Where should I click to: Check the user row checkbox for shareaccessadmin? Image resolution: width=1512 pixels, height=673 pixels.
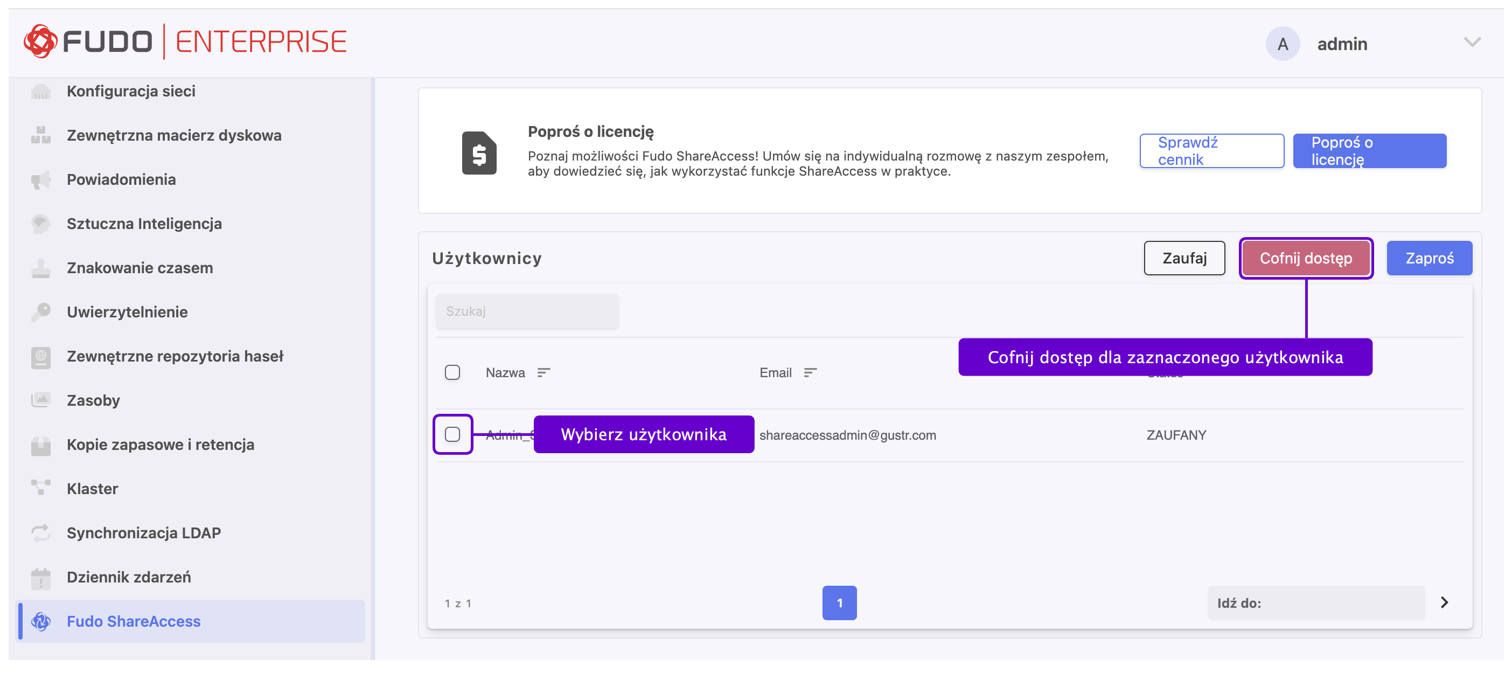click(452, 434)
